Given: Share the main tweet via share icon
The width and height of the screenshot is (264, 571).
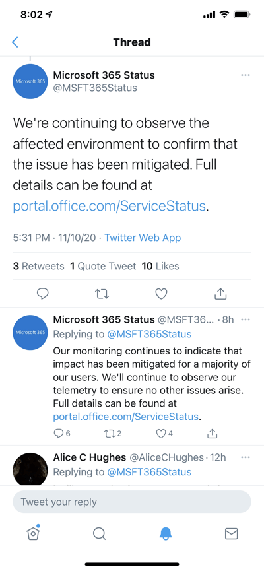Looking at the screenshot, I should (220, 294).
